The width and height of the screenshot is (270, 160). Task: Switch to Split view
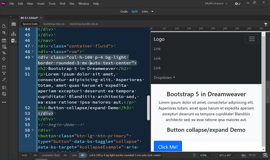coord(134,12)
